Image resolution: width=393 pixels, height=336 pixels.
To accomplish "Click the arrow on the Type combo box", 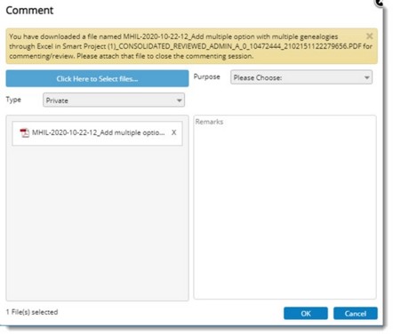I will click(179, 100).
